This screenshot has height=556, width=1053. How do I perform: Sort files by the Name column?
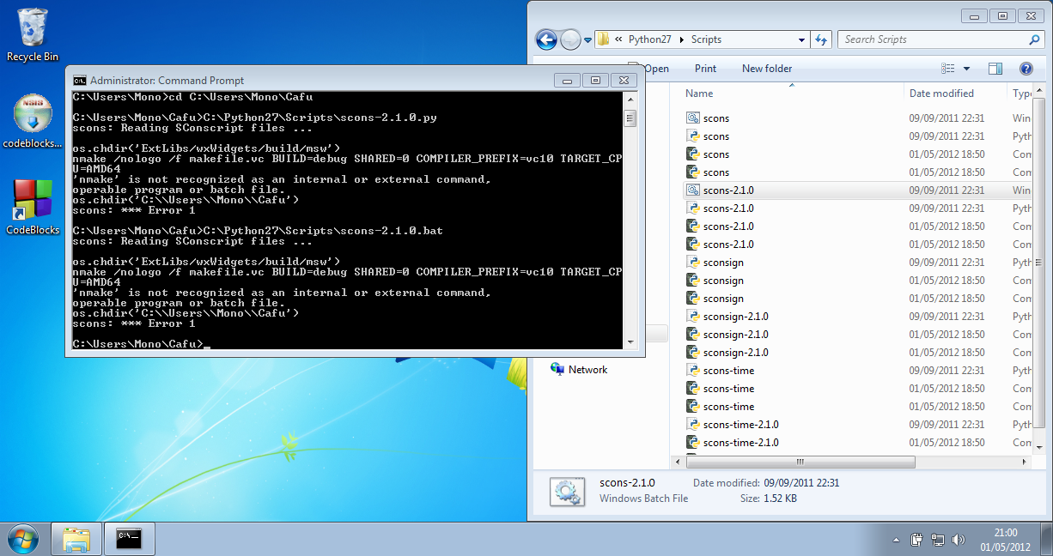[x=699, y=94]
